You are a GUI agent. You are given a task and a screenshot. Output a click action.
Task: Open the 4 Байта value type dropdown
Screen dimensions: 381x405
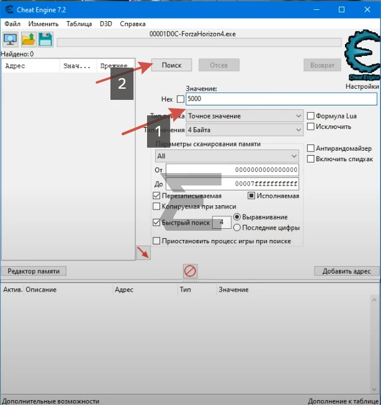(x=244, y=130)
